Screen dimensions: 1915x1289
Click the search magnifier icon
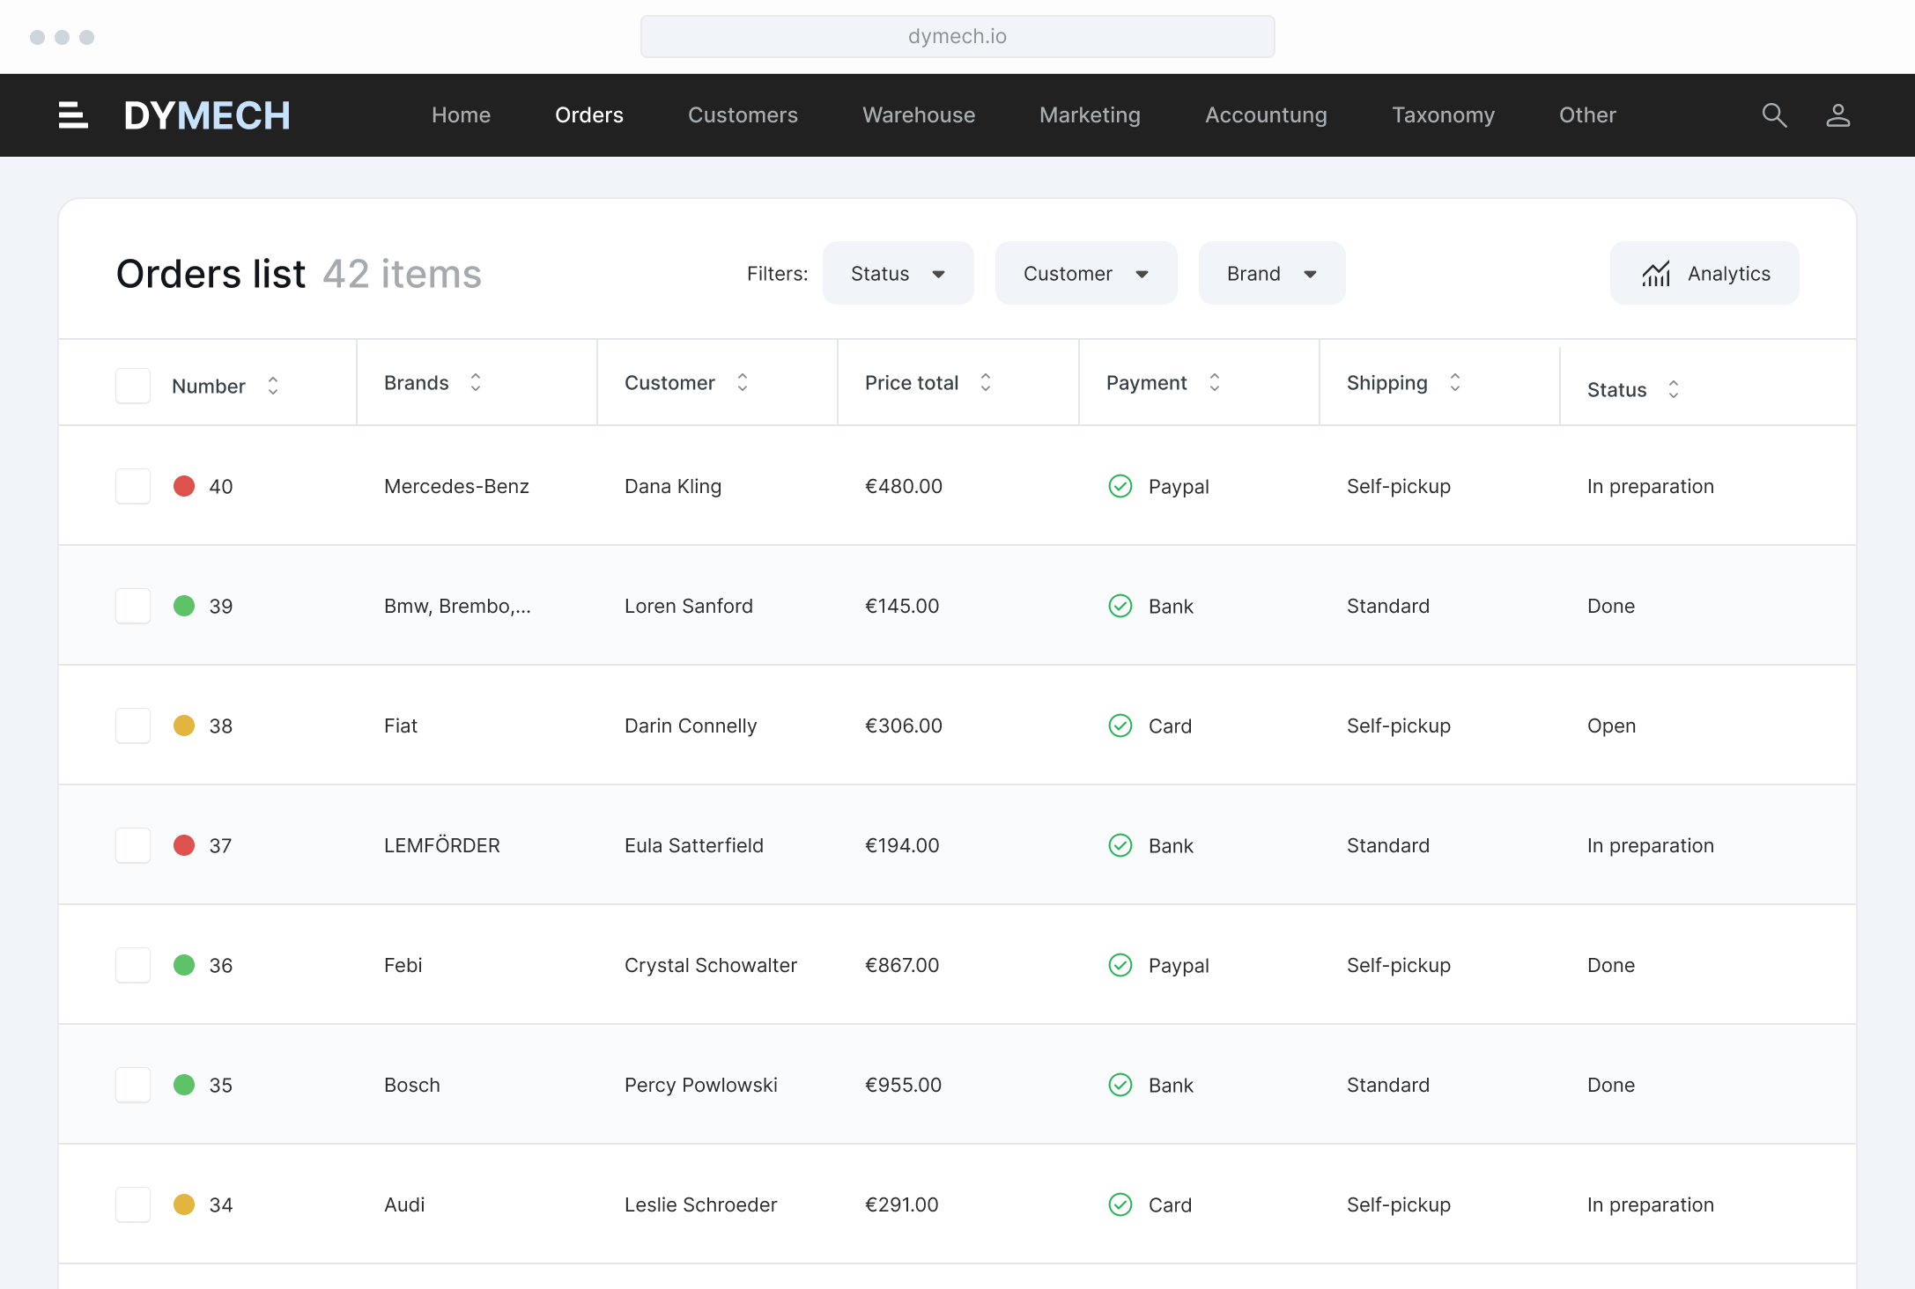click(1774, 115)
